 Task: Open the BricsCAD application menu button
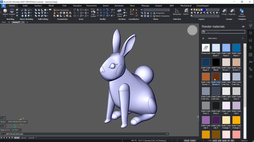(x=3, y=6)
